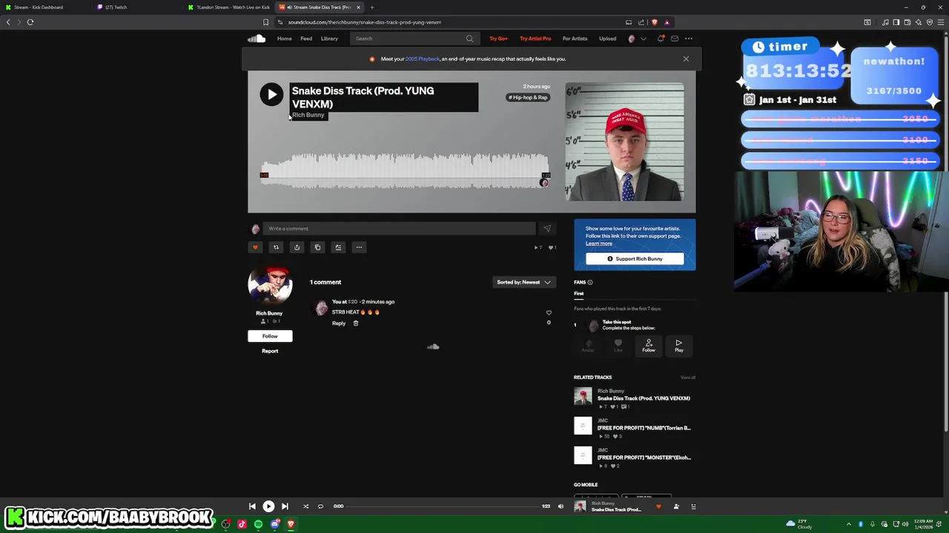Open the next up queue icon
Screen dimensions: 949x533
[x=693, y=506]
